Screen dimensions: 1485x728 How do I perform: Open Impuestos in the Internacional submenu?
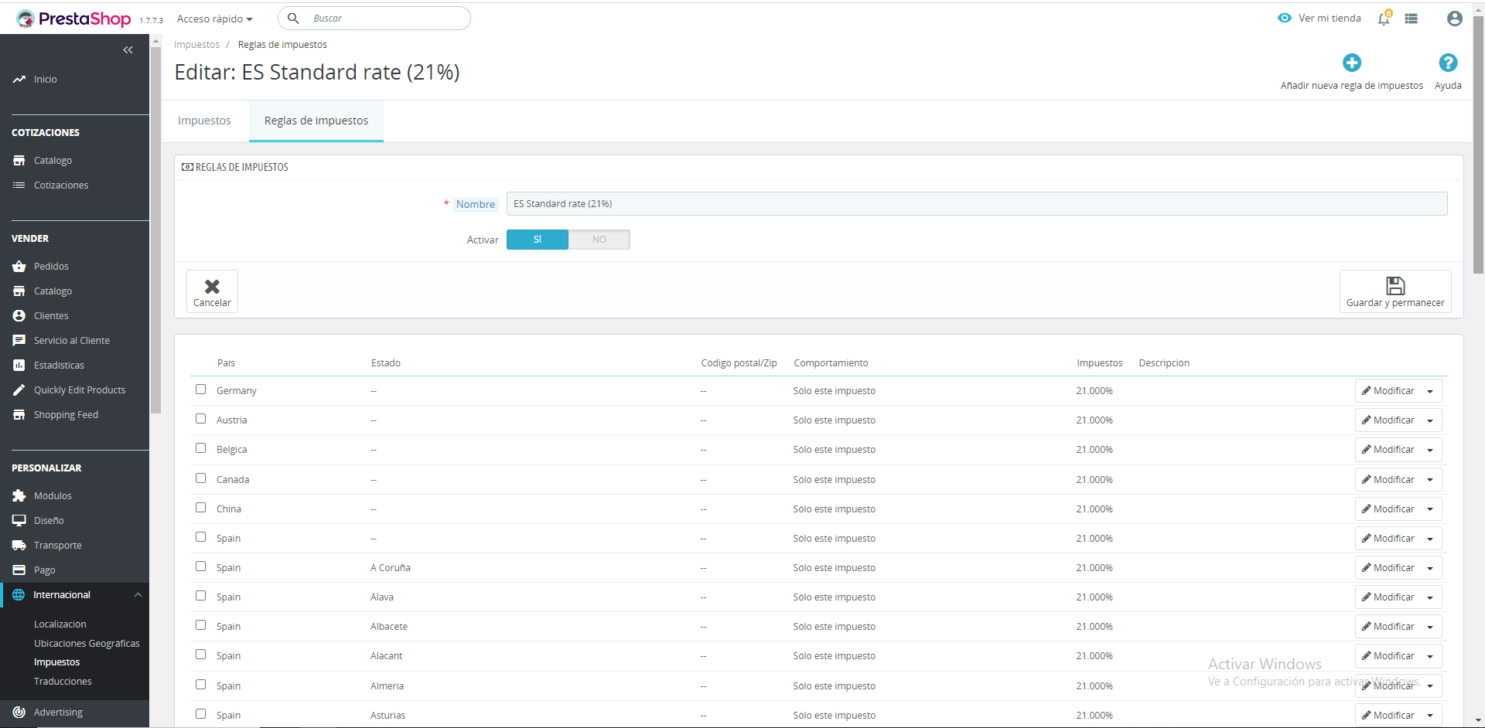[57, 662]
